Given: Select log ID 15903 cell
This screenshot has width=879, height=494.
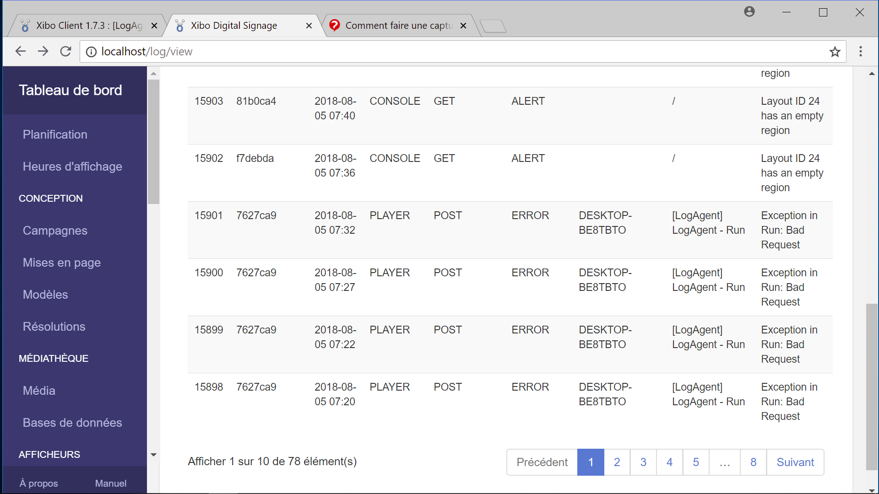Looking at the screenshot, I should [209, 101].
